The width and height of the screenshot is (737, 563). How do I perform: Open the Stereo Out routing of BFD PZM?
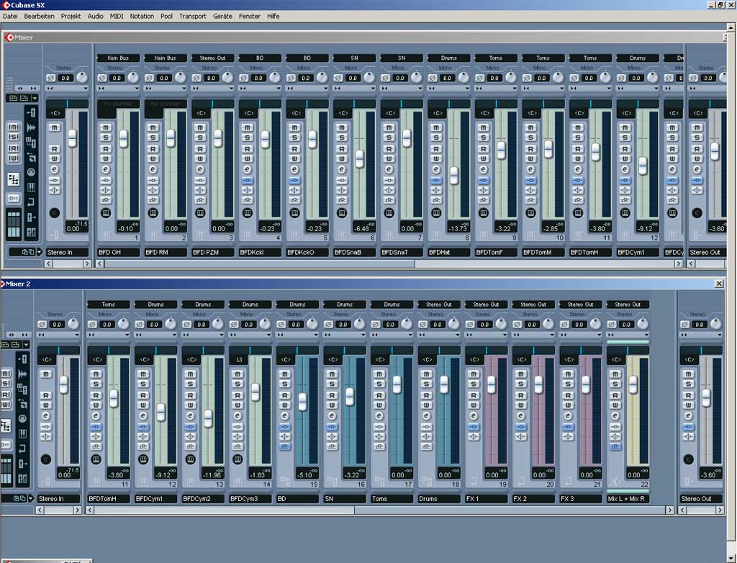click(212, 58)
